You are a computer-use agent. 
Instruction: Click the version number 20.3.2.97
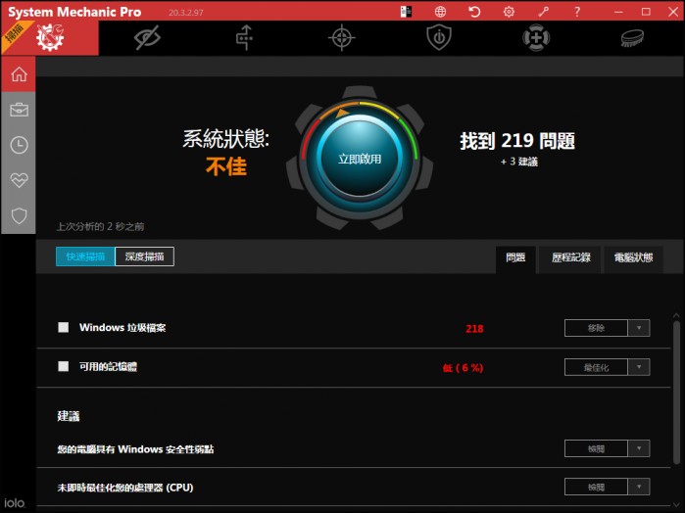[186, 13]
